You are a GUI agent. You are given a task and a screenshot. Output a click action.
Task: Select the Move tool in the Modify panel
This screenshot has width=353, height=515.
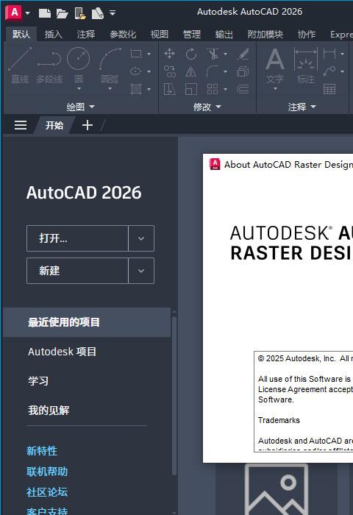point(169,54)
